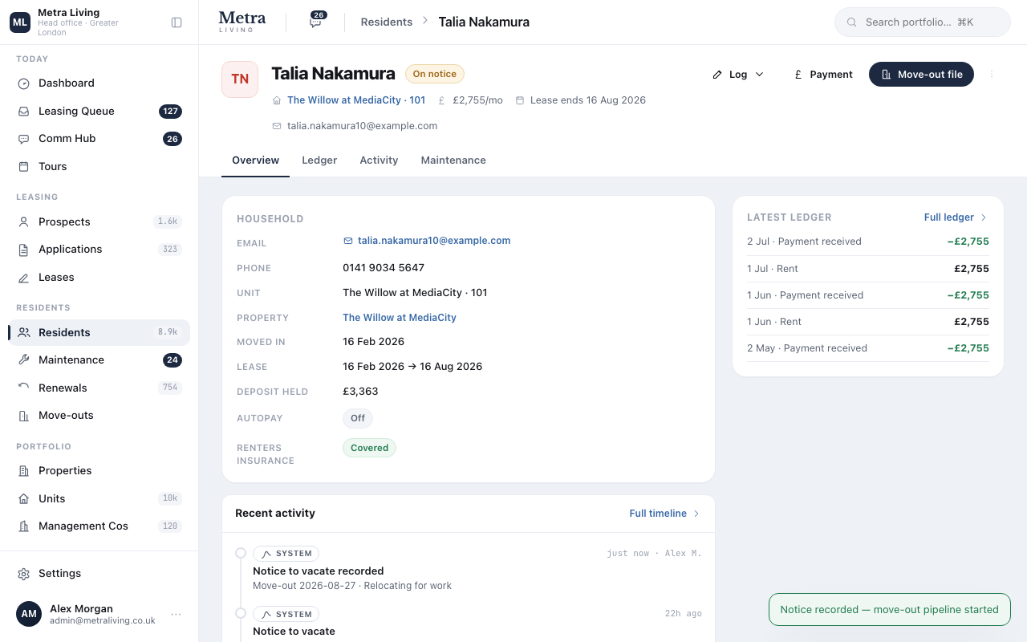Click the AM user avatar
The height and width of the screenshot is (642, 1027).
coord(29,614)
